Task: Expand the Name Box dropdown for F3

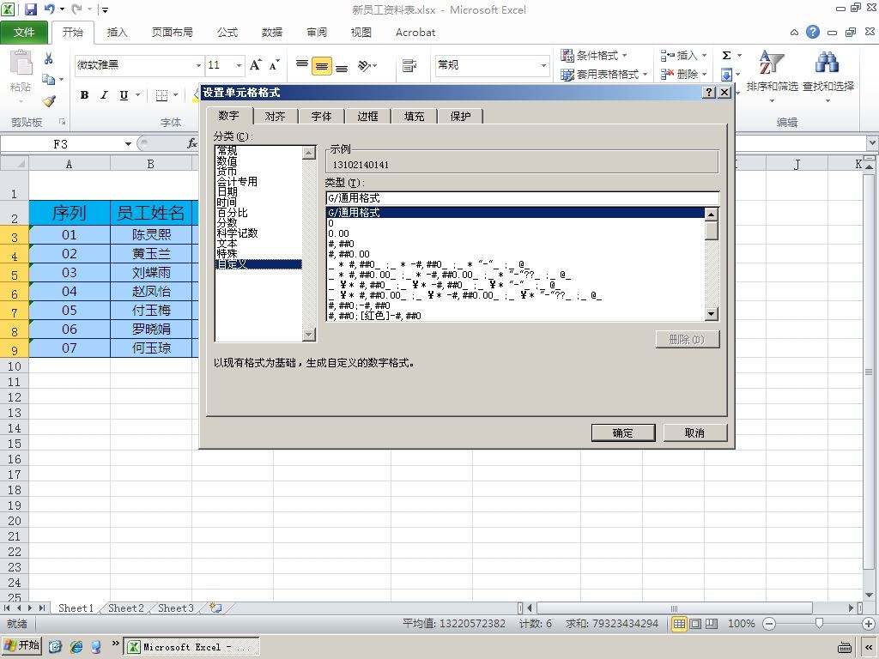Action: 128,144
